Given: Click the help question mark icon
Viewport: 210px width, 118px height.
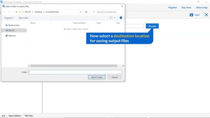Looking at the screenshot, I should 121,18.
